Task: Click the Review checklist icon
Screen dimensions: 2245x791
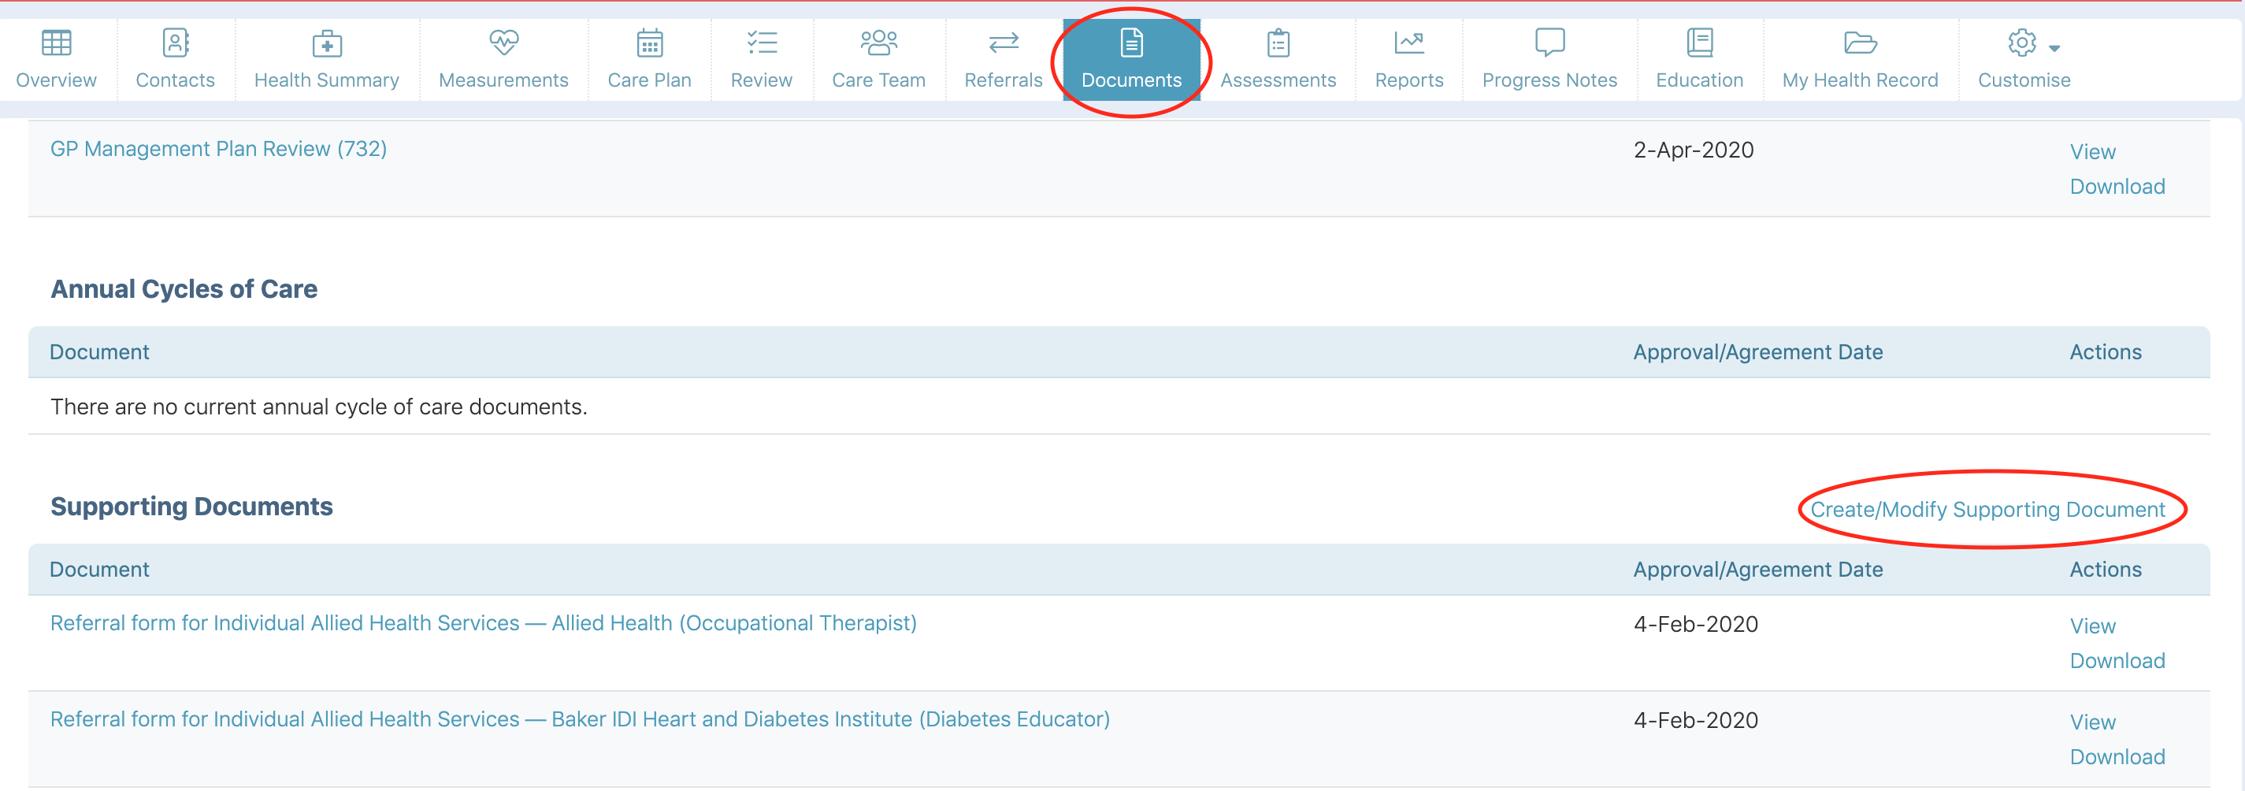Action: pyautogui.click(x=762, y=43)
